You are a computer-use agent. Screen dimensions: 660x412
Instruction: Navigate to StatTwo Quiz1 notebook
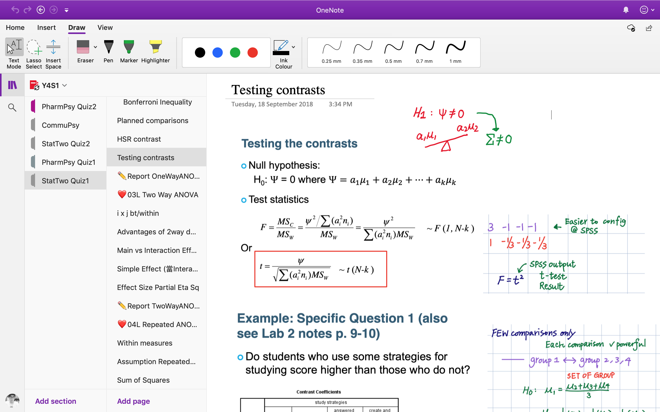(x=65, y=180)
